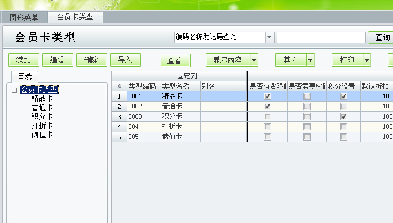Enable 积分设置 checkbox for 储值卡 row
Viewport: 393px width, 223px height.
(343, 137)
